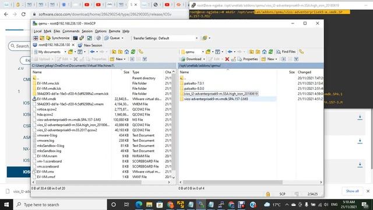Viewport: 373px width, 210px height.
Task: Click the remote red Delete icon
Action: 227,59
